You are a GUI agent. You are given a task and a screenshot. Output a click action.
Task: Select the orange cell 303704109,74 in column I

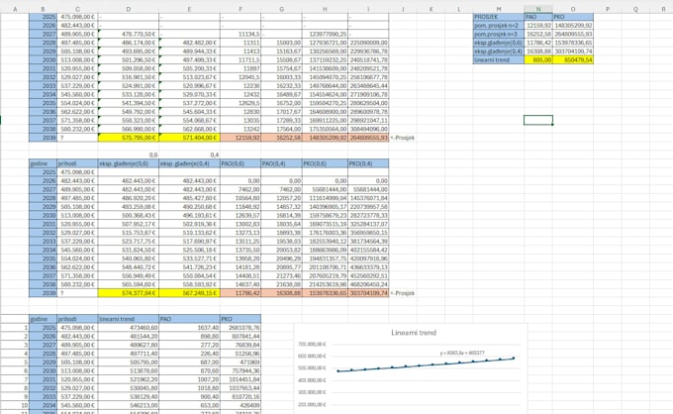368,293
